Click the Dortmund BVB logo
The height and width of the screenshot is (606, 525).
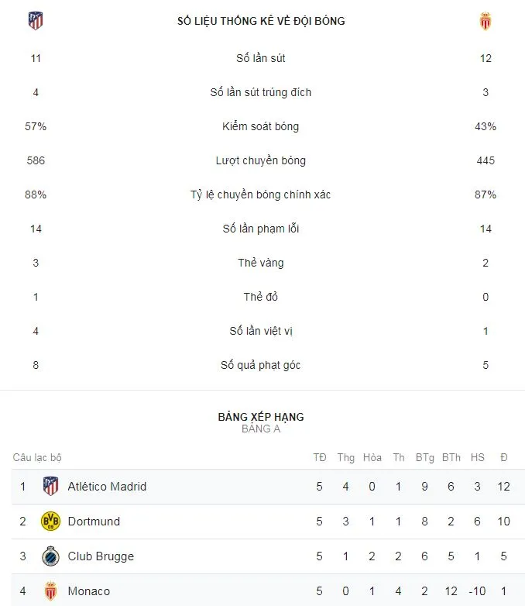[50, 522]
